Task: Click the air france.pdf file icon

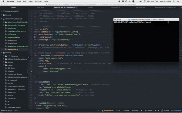Action: point(6,80)
